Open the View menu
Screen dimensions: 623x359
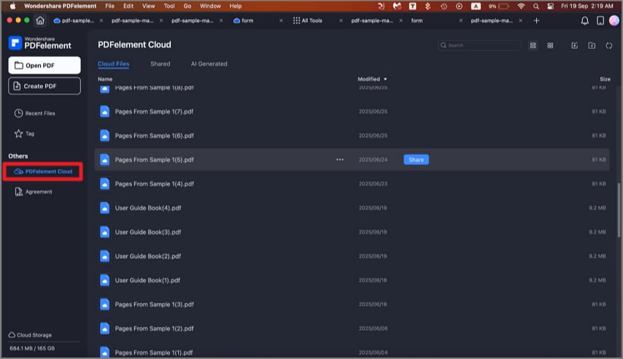click(x=149, y=6)
